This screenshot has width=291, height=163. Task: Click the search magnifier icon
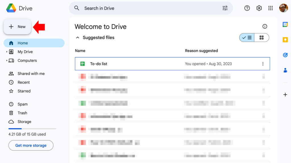click(77, 8)
